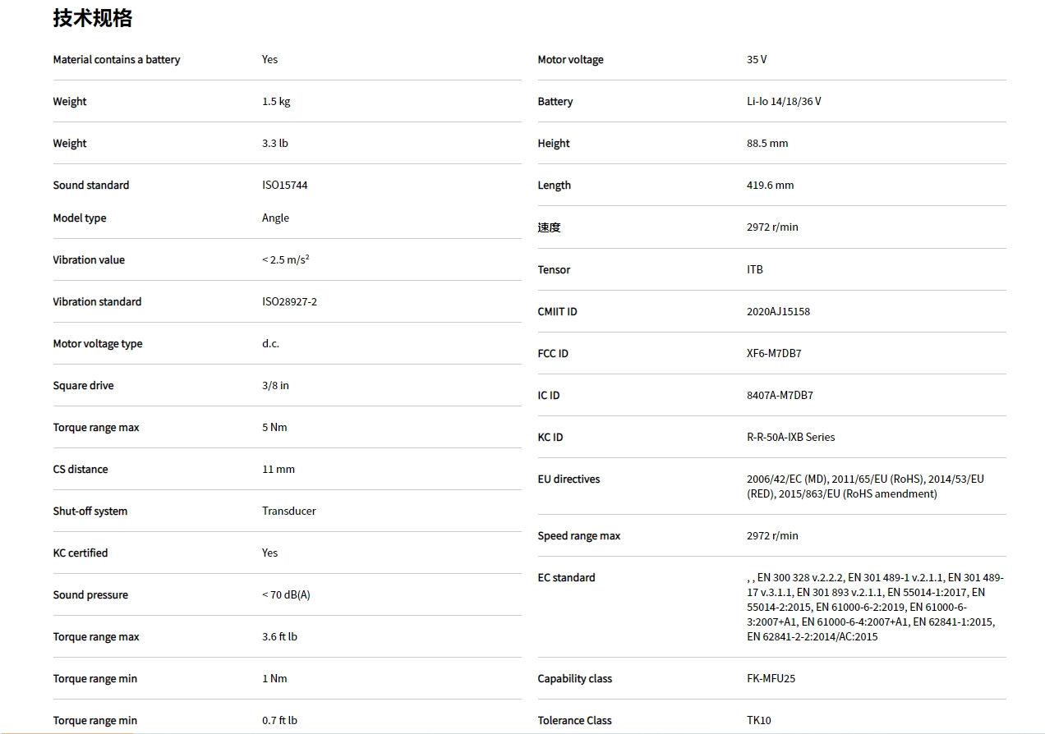Click the 技术规格 section heading
Image resolution: width=1045 pixels, height=734 pixels.
(92, 18)
